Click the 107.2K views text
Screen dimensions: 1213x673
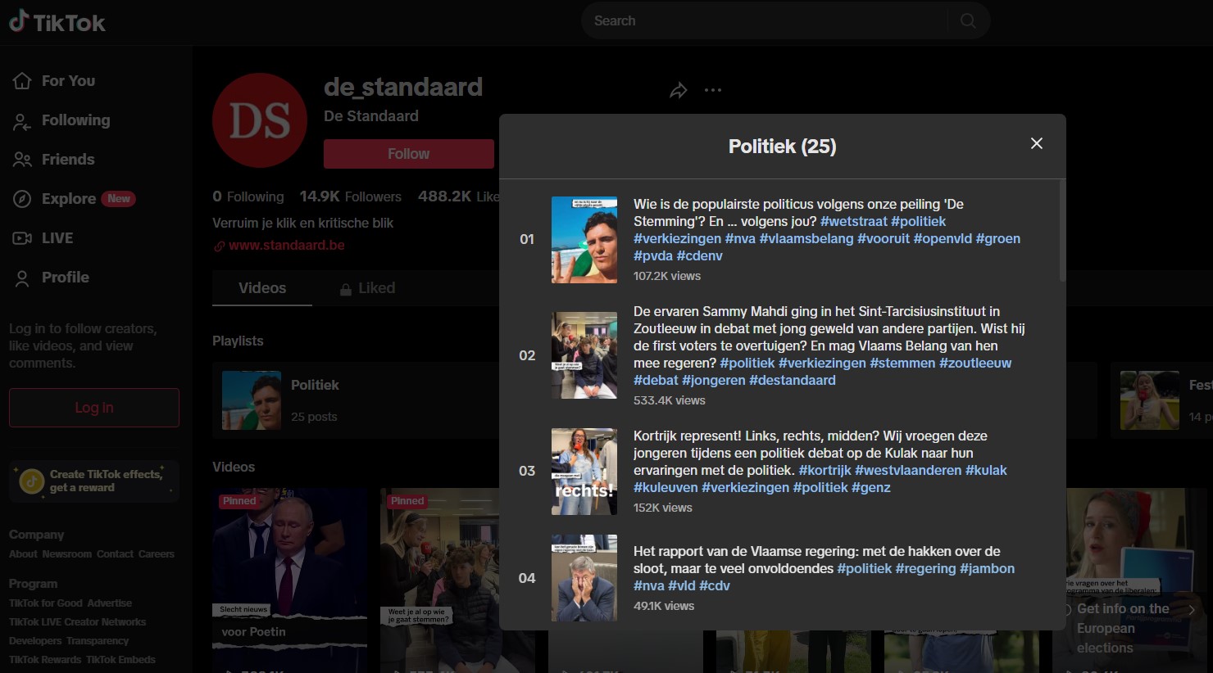[x=667, y=276]
